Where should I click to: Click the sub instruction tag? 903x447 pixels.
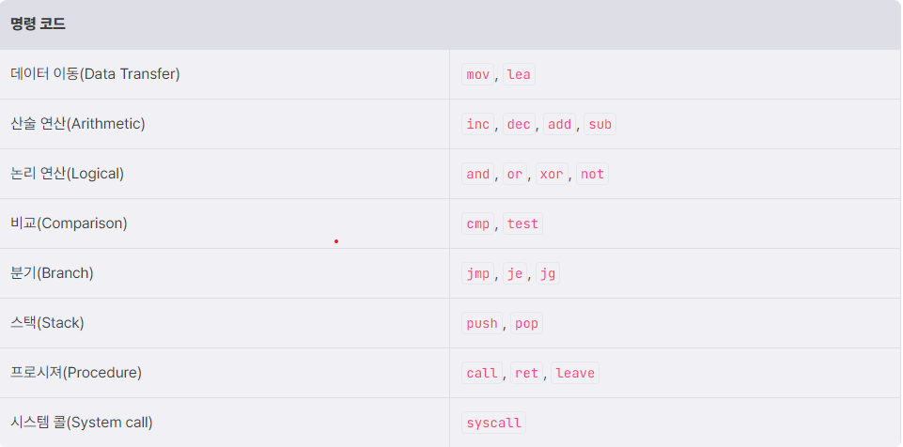click(x=599, y=124)
